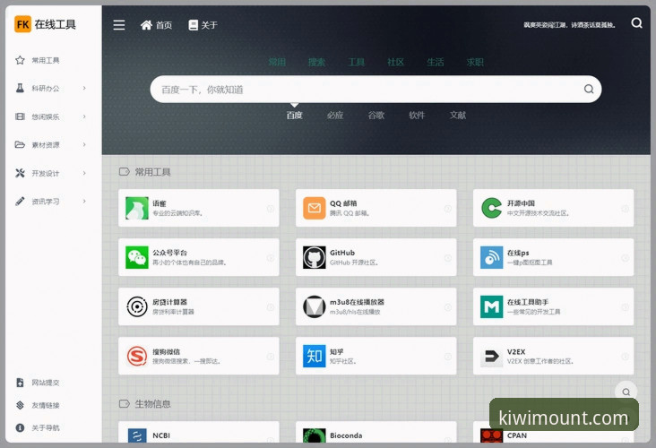Open the m3u8在线播放器 icon
Viewport: 656px width, 448px height.
tap(315, 306)
